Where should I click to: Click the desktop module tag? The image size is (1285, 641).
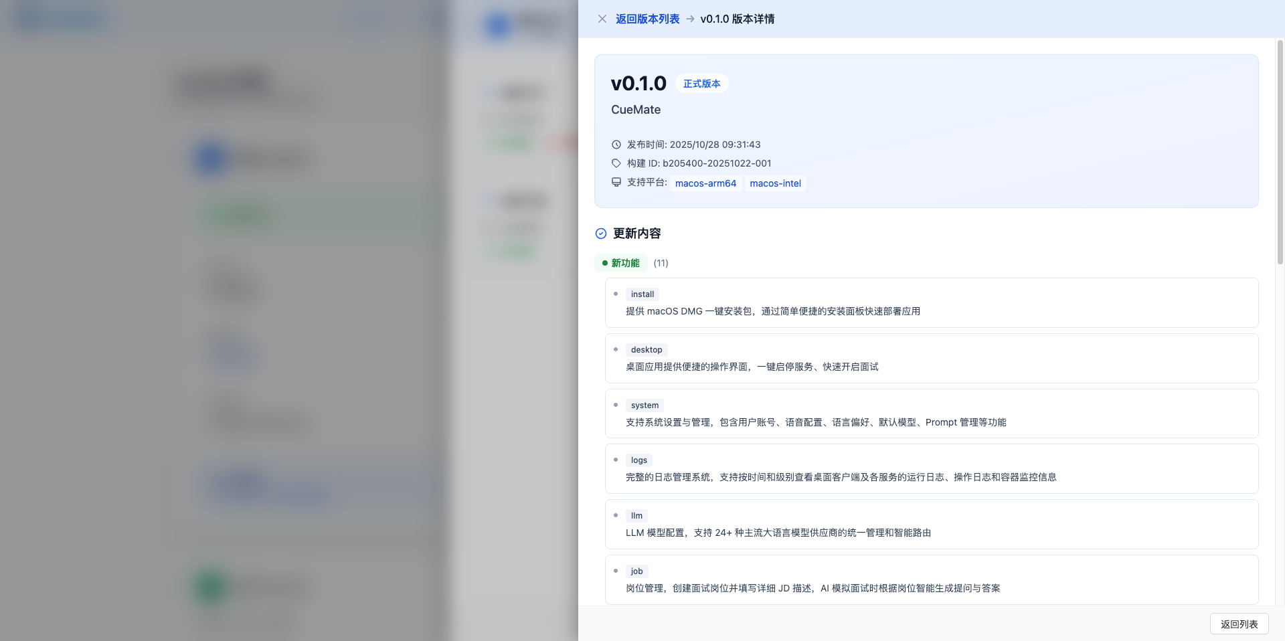[646, 350]
